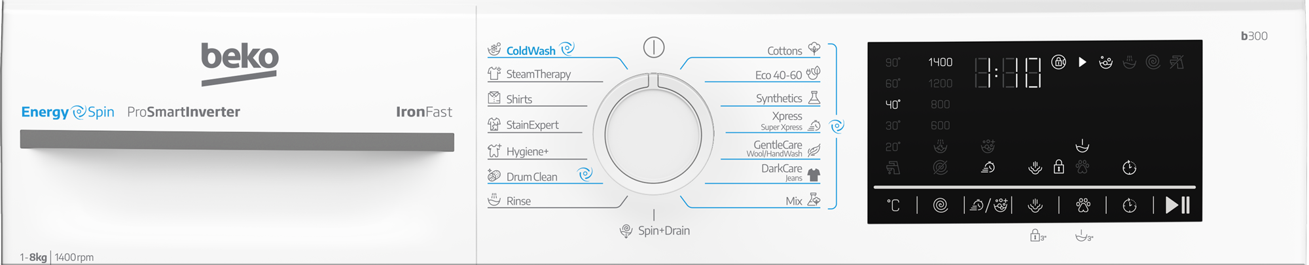Tap the Energy Spin swirl beside DrumClean
Viewport: 1309px width, 265px height.
(585, 173)
